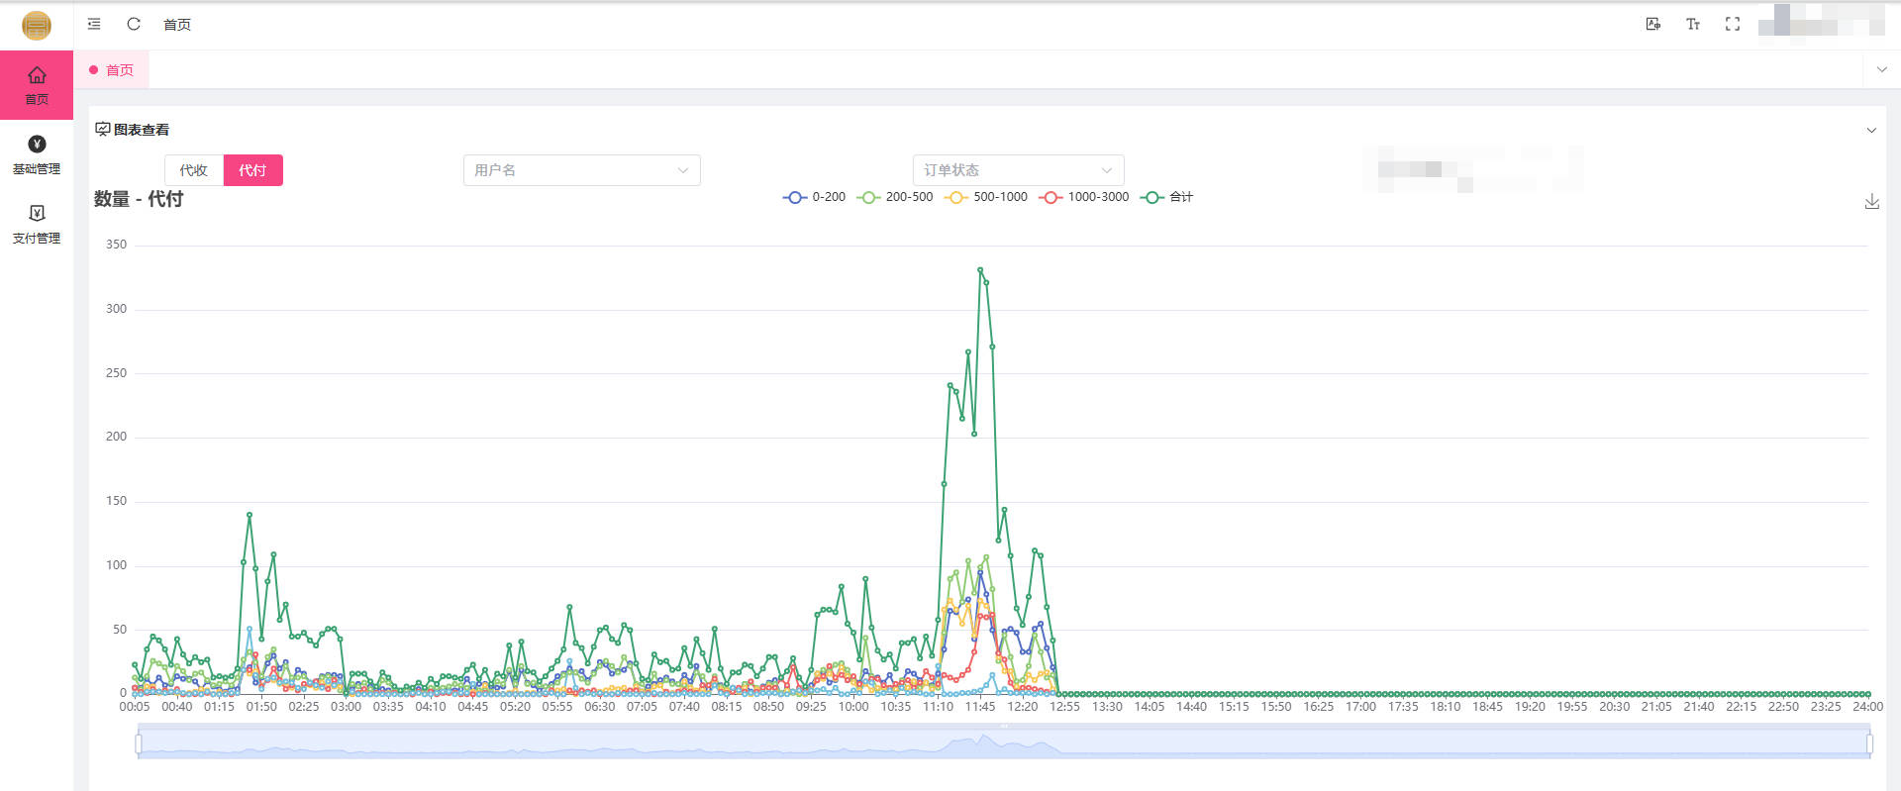Open the font size settings icon

coord(1692,24)
